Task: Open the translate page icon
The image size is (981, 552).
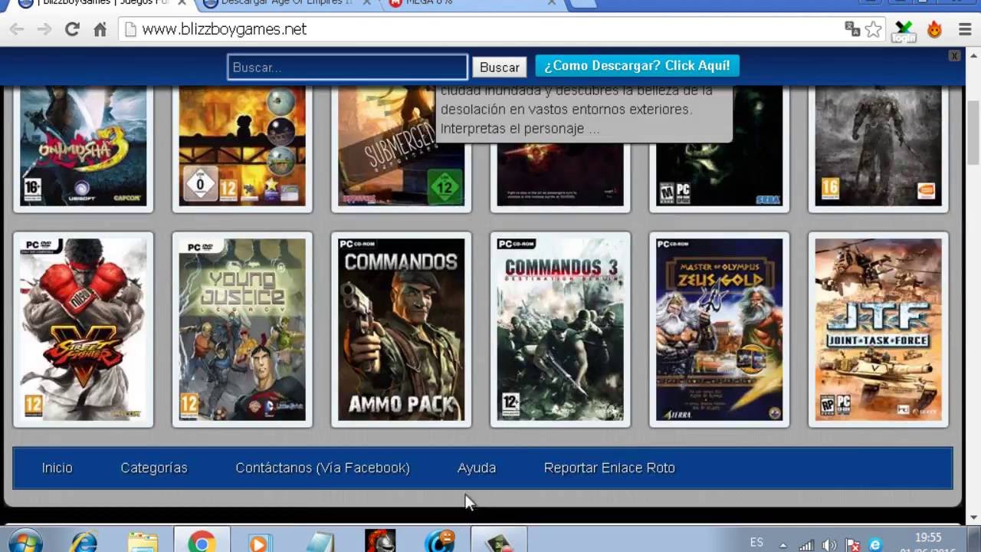Action: (x=852, y=29)
